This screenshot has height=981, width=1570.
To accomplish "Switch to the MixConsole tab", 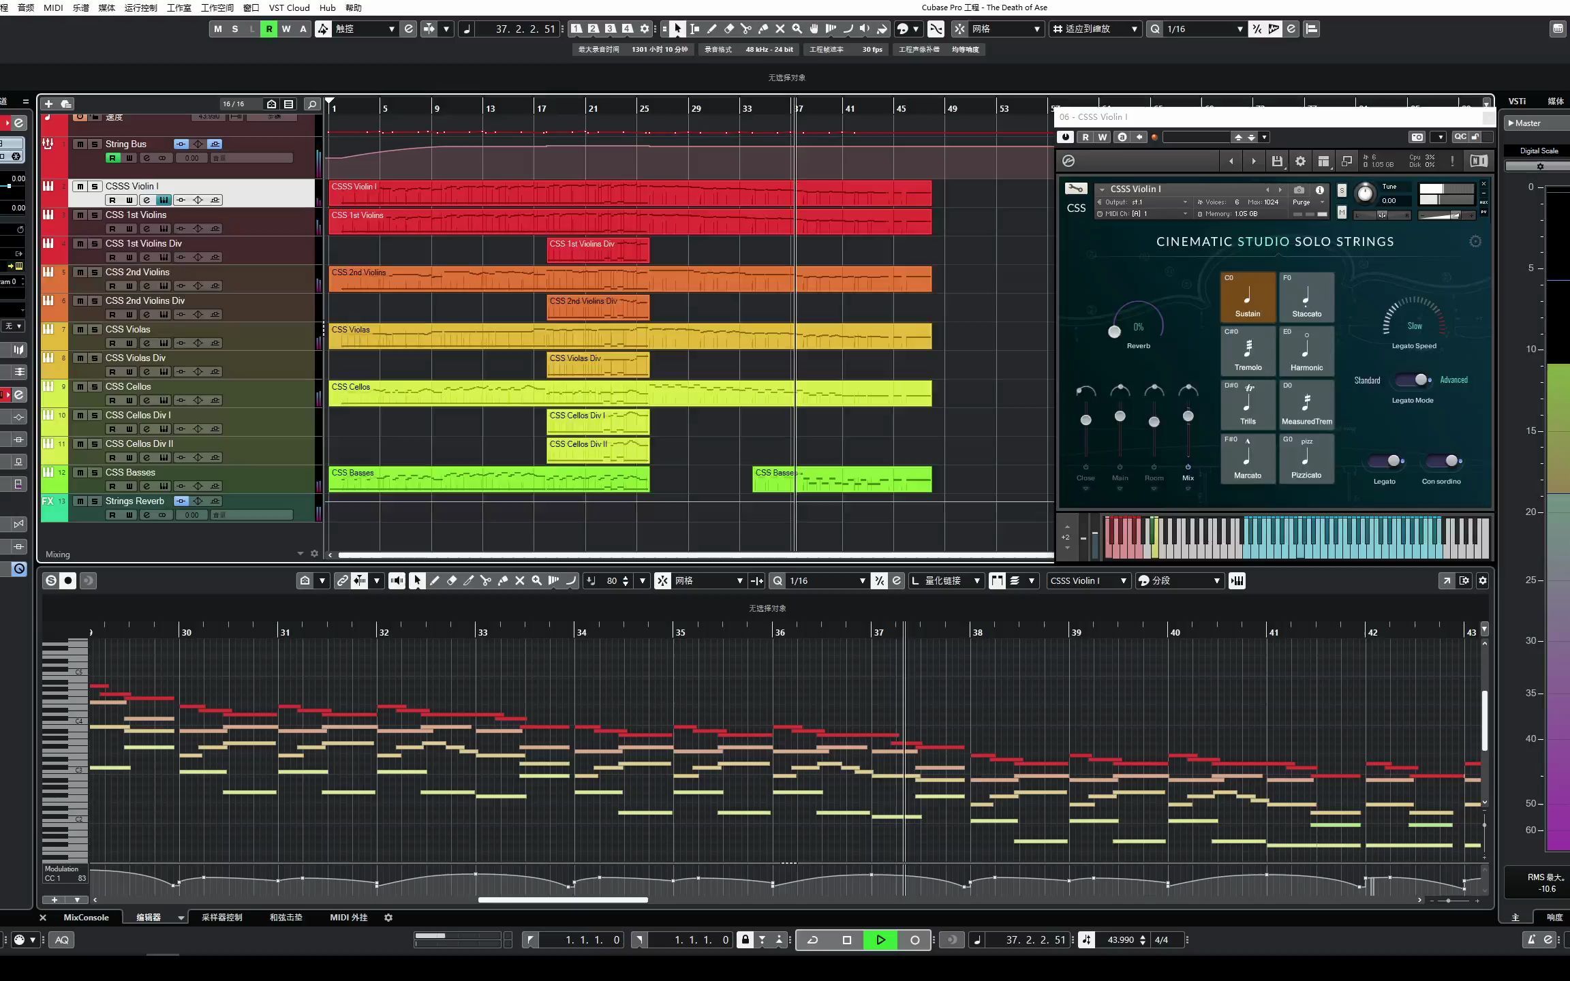I will (x=86, y=917).
